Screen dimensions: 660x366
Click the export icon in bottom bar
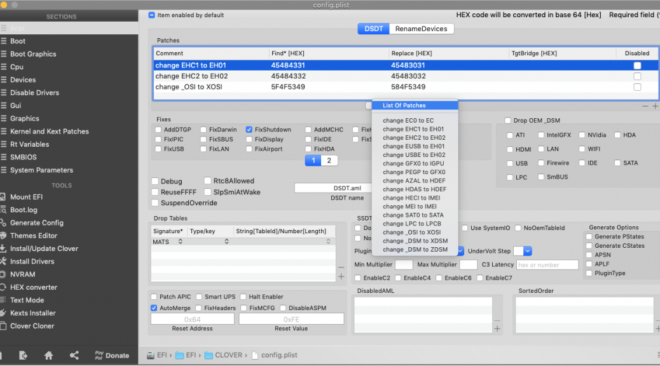[x=23, y=355]
